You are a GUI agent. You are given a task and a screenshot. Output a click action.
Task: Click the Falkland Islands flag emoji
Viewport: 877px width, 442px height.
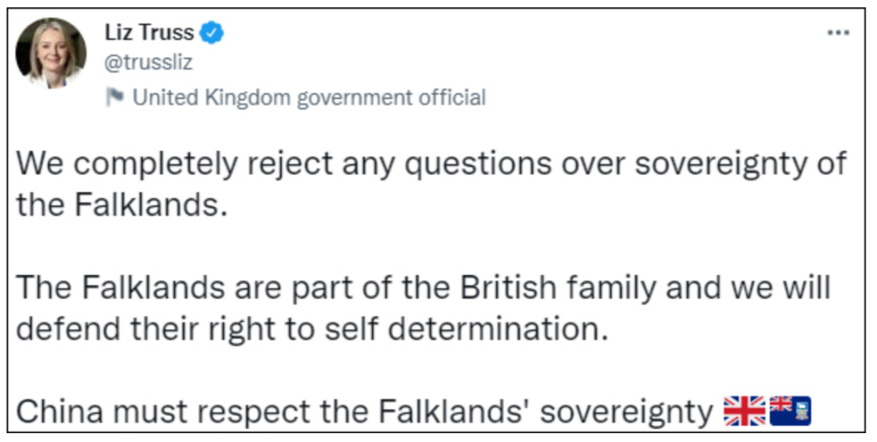(x=790, y=411)
